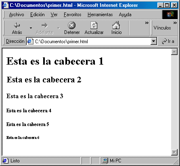Show more toolbar buttons via the chevron
Screen dimensions: 180x166
click(147, 23)
